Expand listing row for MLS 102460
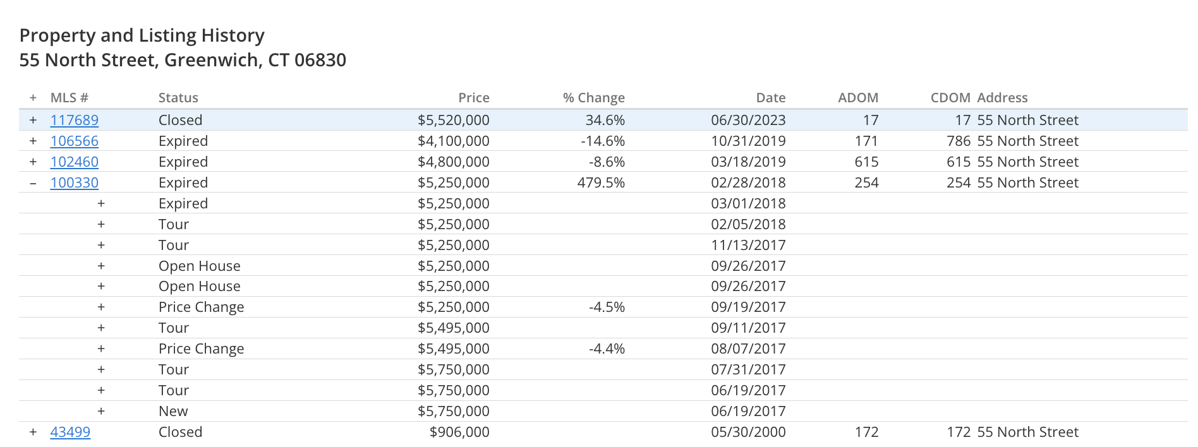The height and width of the screenshot is (447, 1198). (x=33, y=162)
